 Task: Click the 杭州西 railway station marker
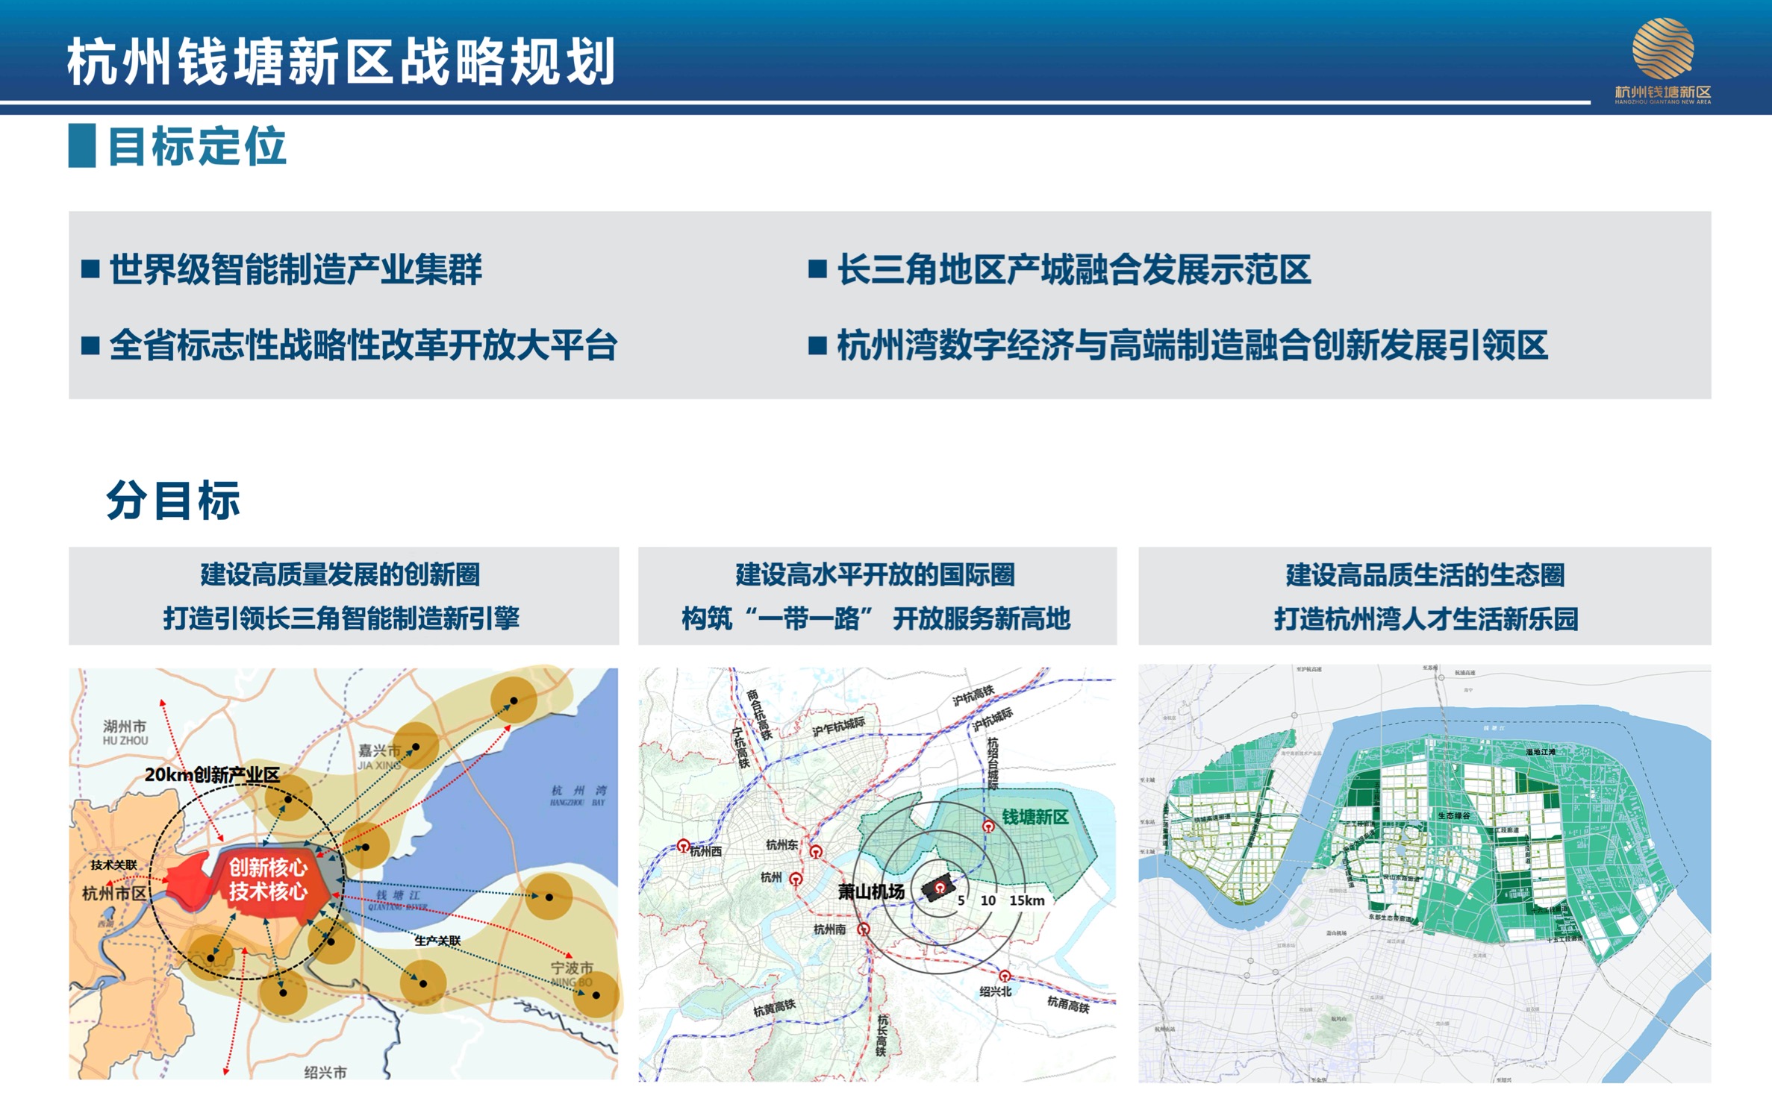[683, 845]
